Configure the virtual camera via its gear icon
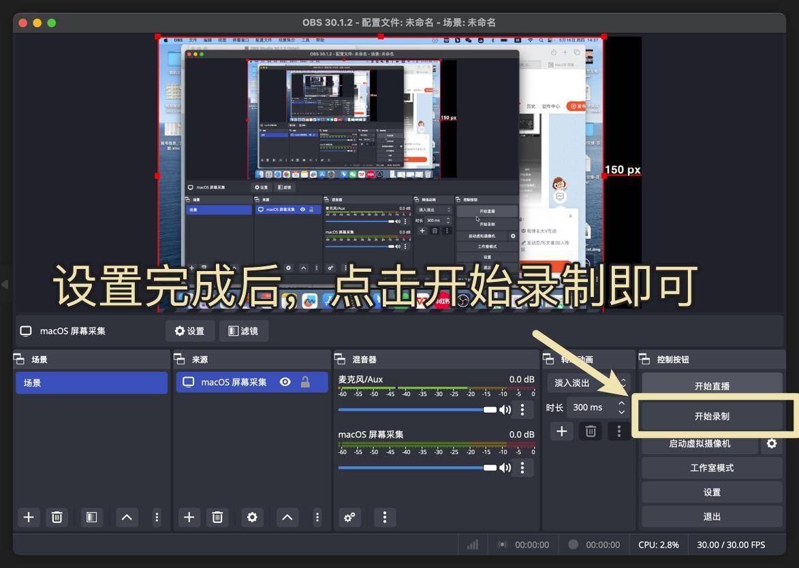 point(773,443)
